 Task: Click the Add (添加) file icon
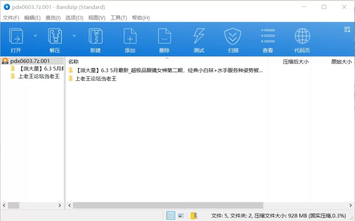click(130, 36)
